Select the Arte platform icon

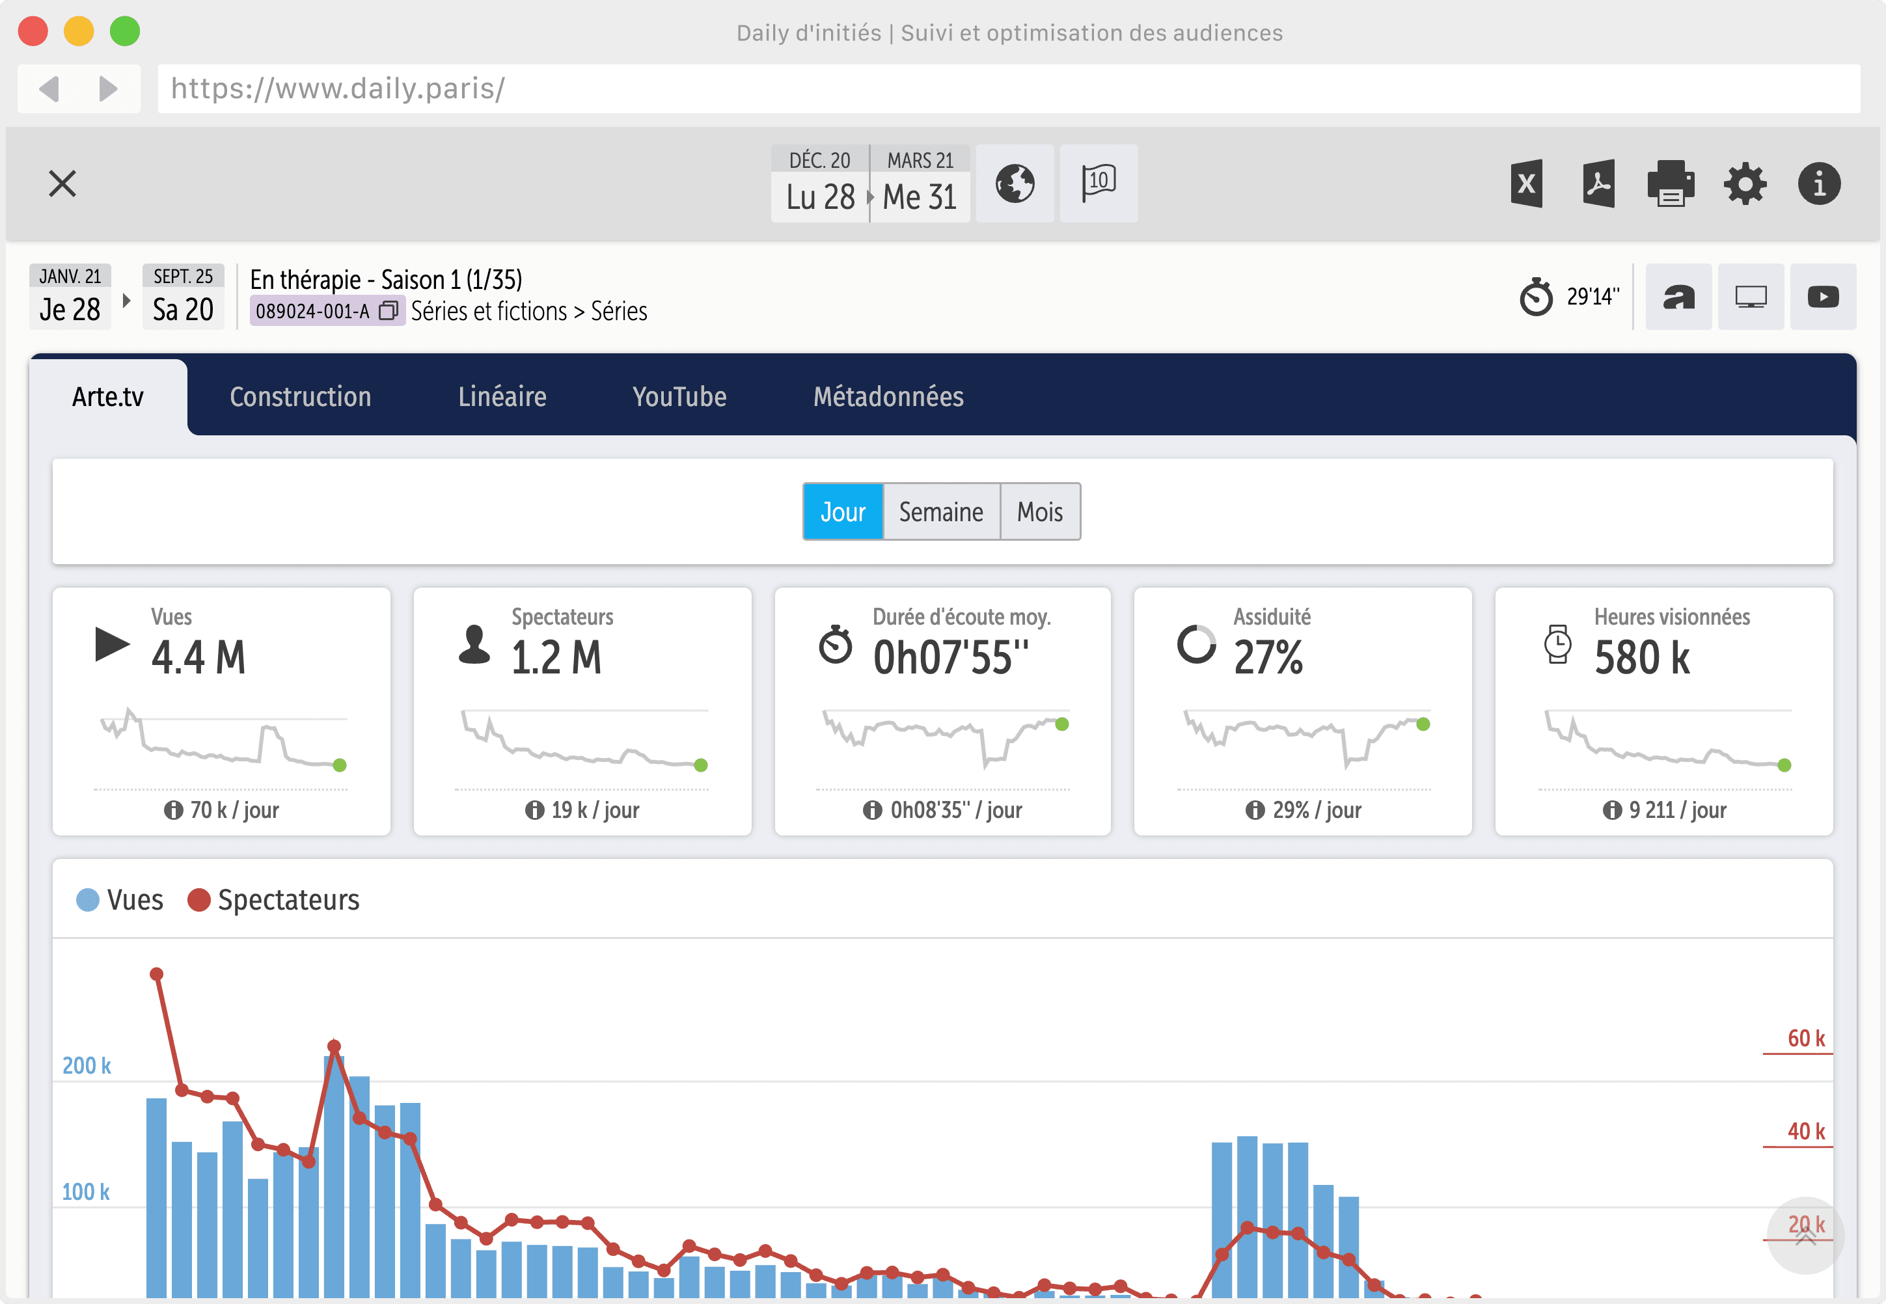click(1678, 297)
